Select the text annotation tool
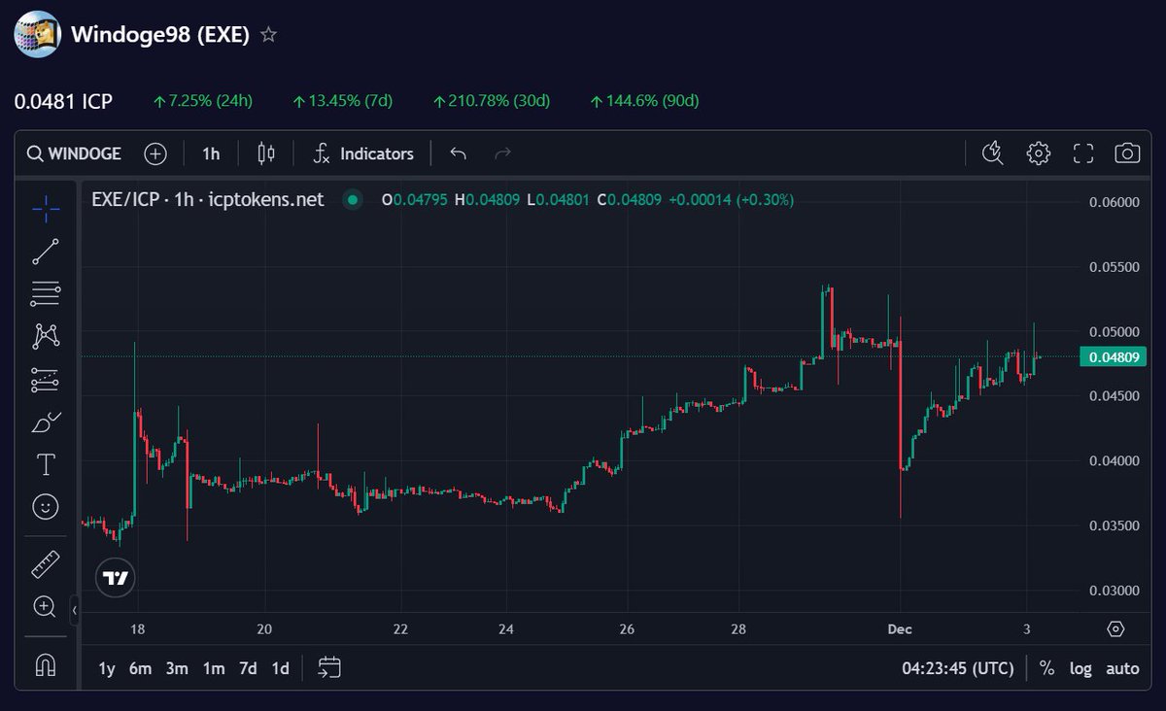Image resolution: width=1166 pixels, height=711 pixels. pos(46,464)
